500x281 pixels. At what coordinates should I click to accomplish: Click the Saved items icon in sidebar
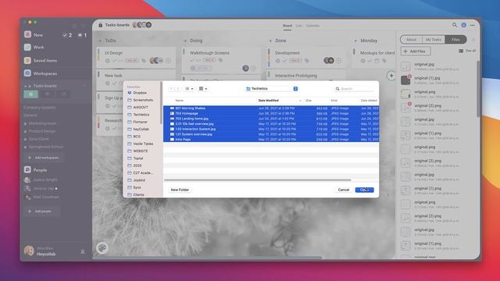click(28, 60)
